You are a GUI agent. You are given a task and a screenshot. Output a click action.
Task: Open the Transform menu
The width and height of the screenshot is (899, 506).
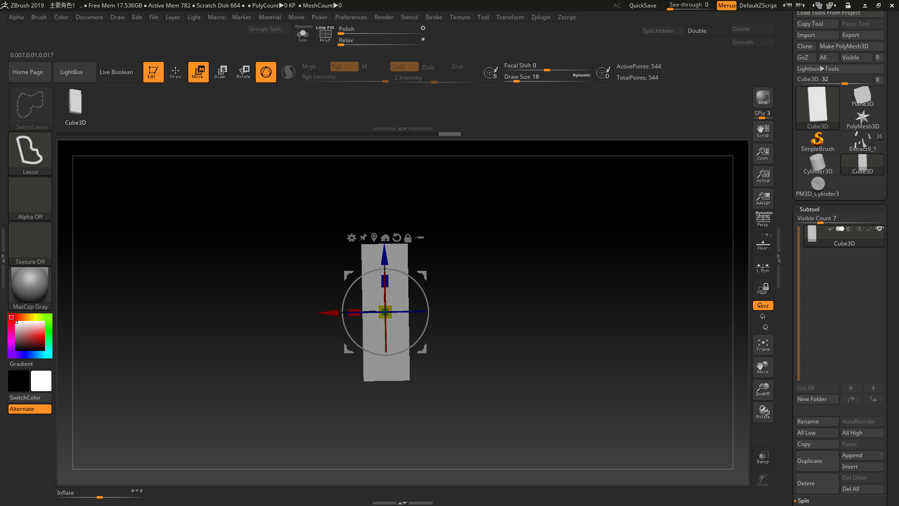click(x=510, y=17)
